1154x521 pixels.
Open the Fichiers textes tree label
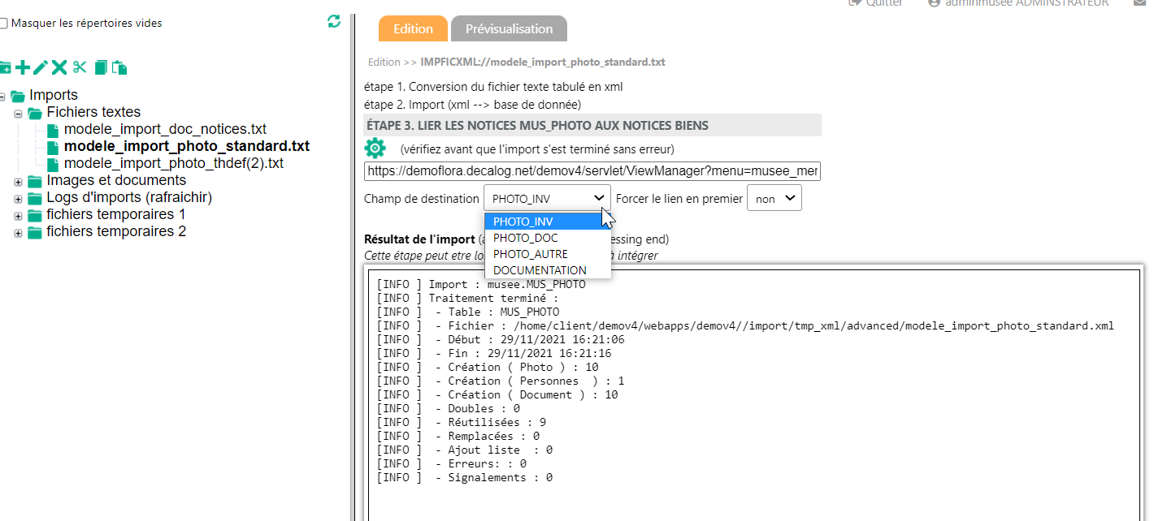pyautogui.click(x=93, y=113)
